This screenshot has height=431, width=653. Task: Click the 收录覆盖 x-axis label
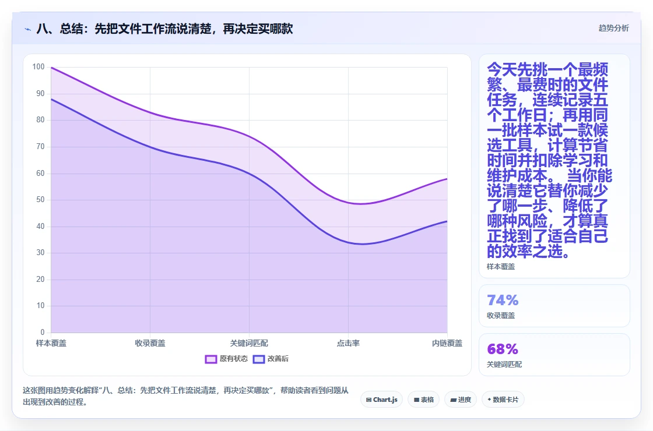coord(150,343)
